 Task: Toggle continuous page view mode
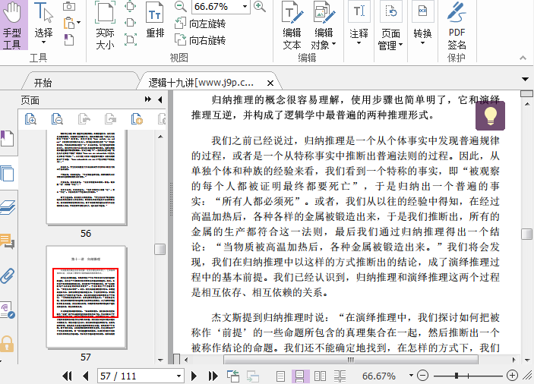(300, 376)
